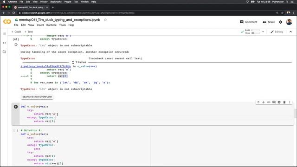297x167 pixels.
Task: Open the File menu in Colab
Action: pos(16,25)
